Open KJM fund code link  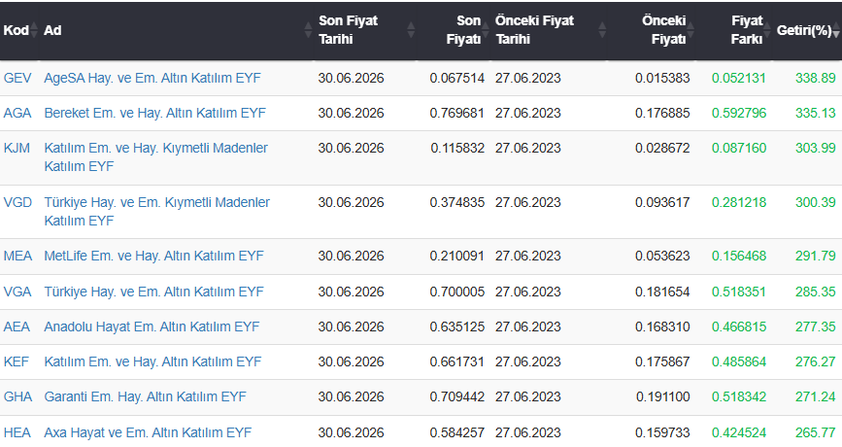point(17,148)
